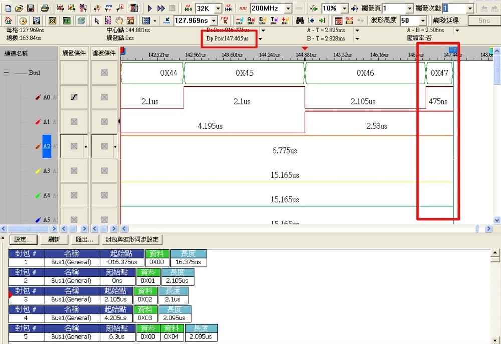The image size is (501, 344).
Task: Open a file using the folder icon
Action: [19, 8]
